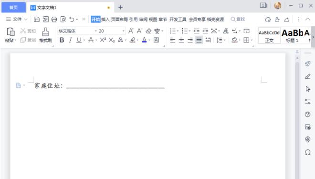This screenshot has width=315, height=179.
Task: Click the increase font size icon
Action: tap(131, 31)
